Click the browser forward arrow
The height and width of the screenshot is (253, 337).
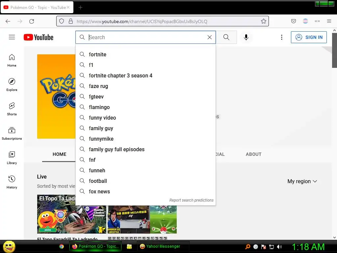(20, 21)
